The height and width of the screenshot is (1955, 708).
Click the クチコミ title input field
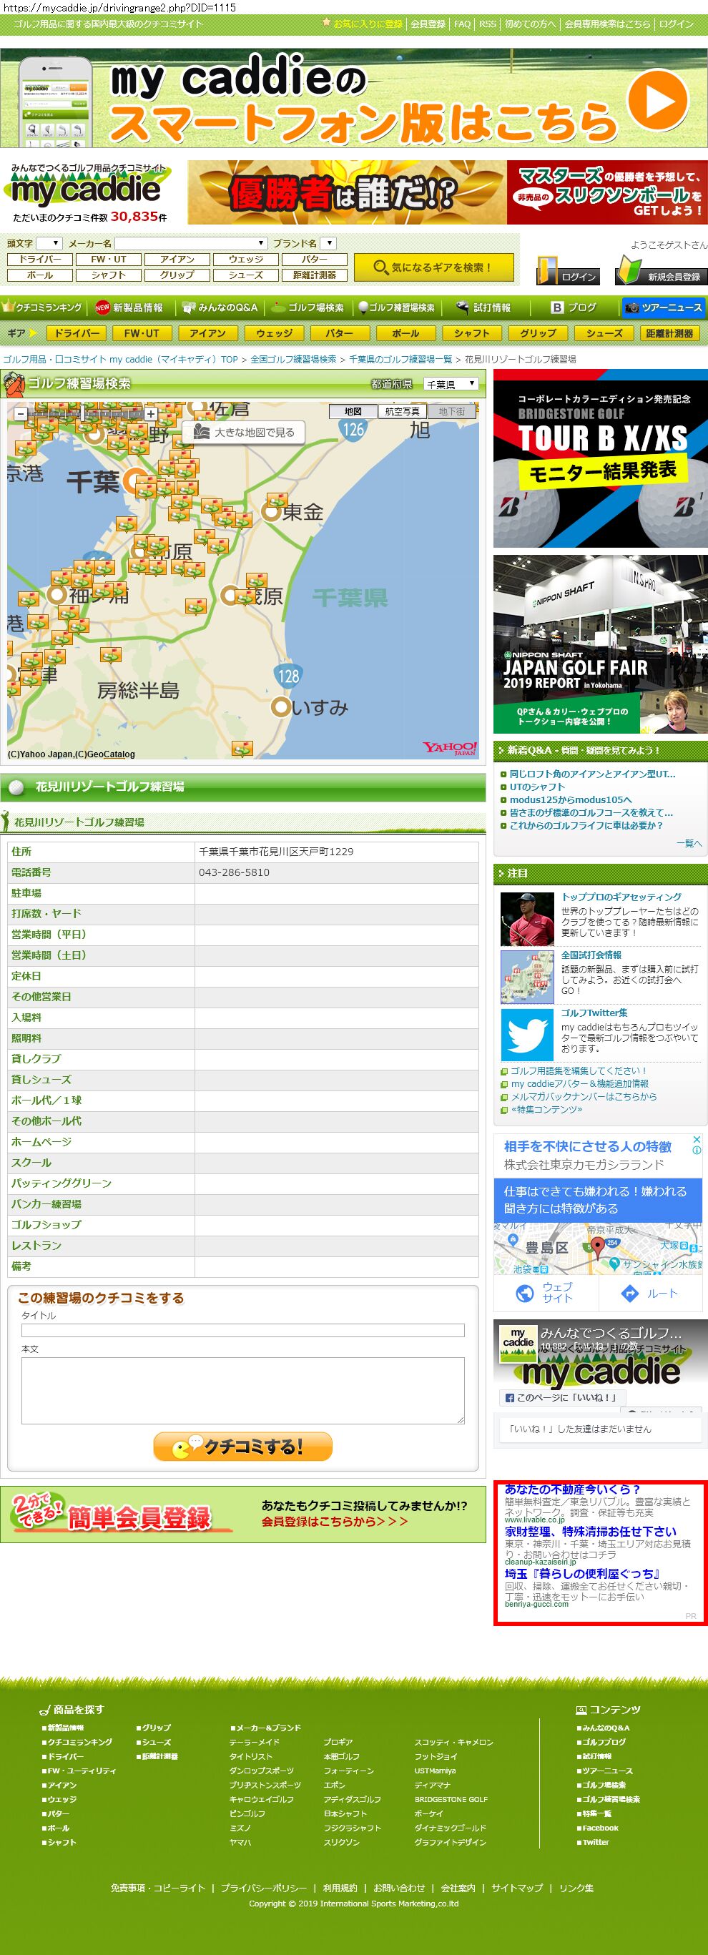[x=243, y=1329]
